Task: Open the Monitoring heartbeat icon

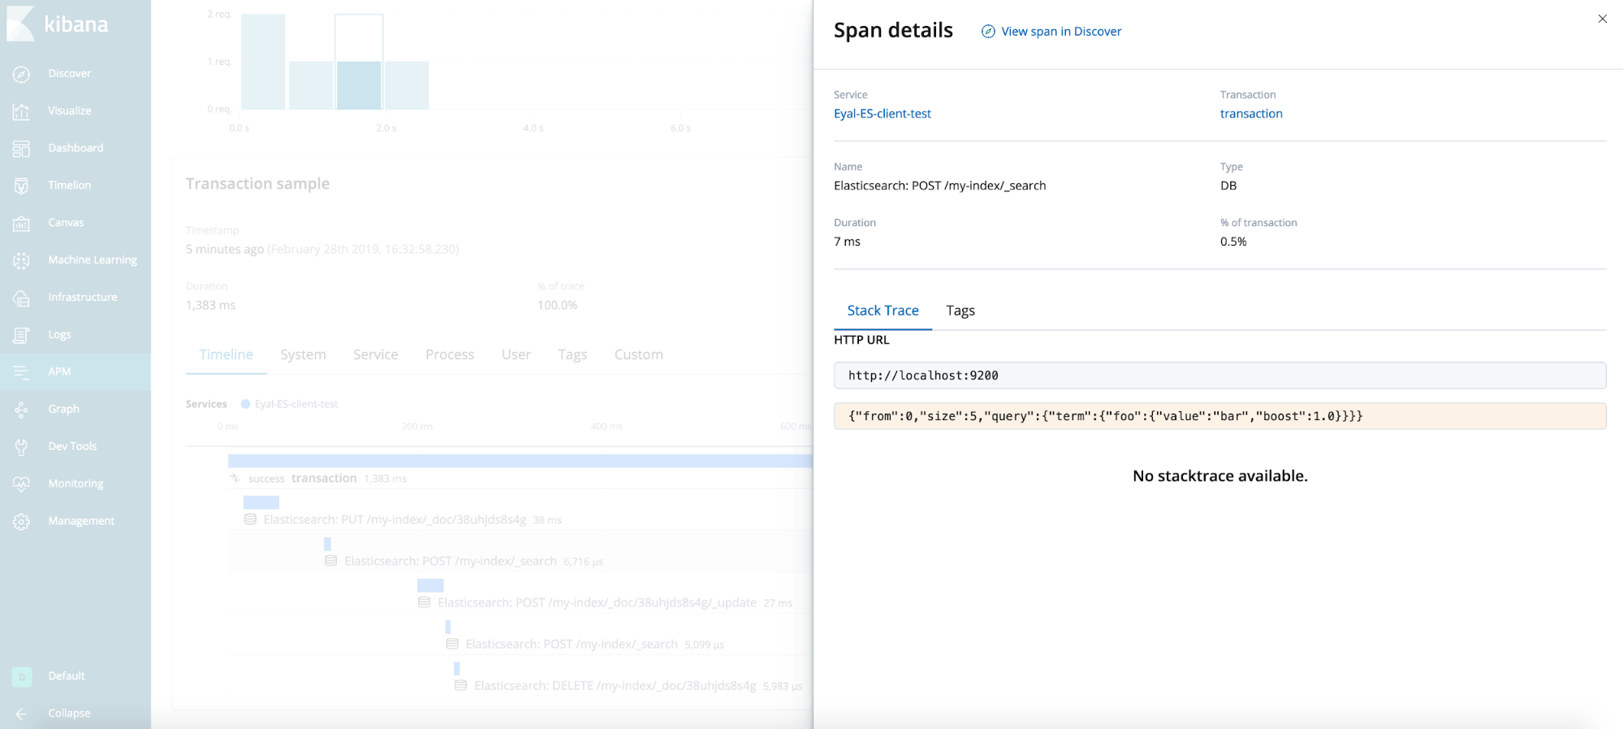Action: click(x=22, y=484)
